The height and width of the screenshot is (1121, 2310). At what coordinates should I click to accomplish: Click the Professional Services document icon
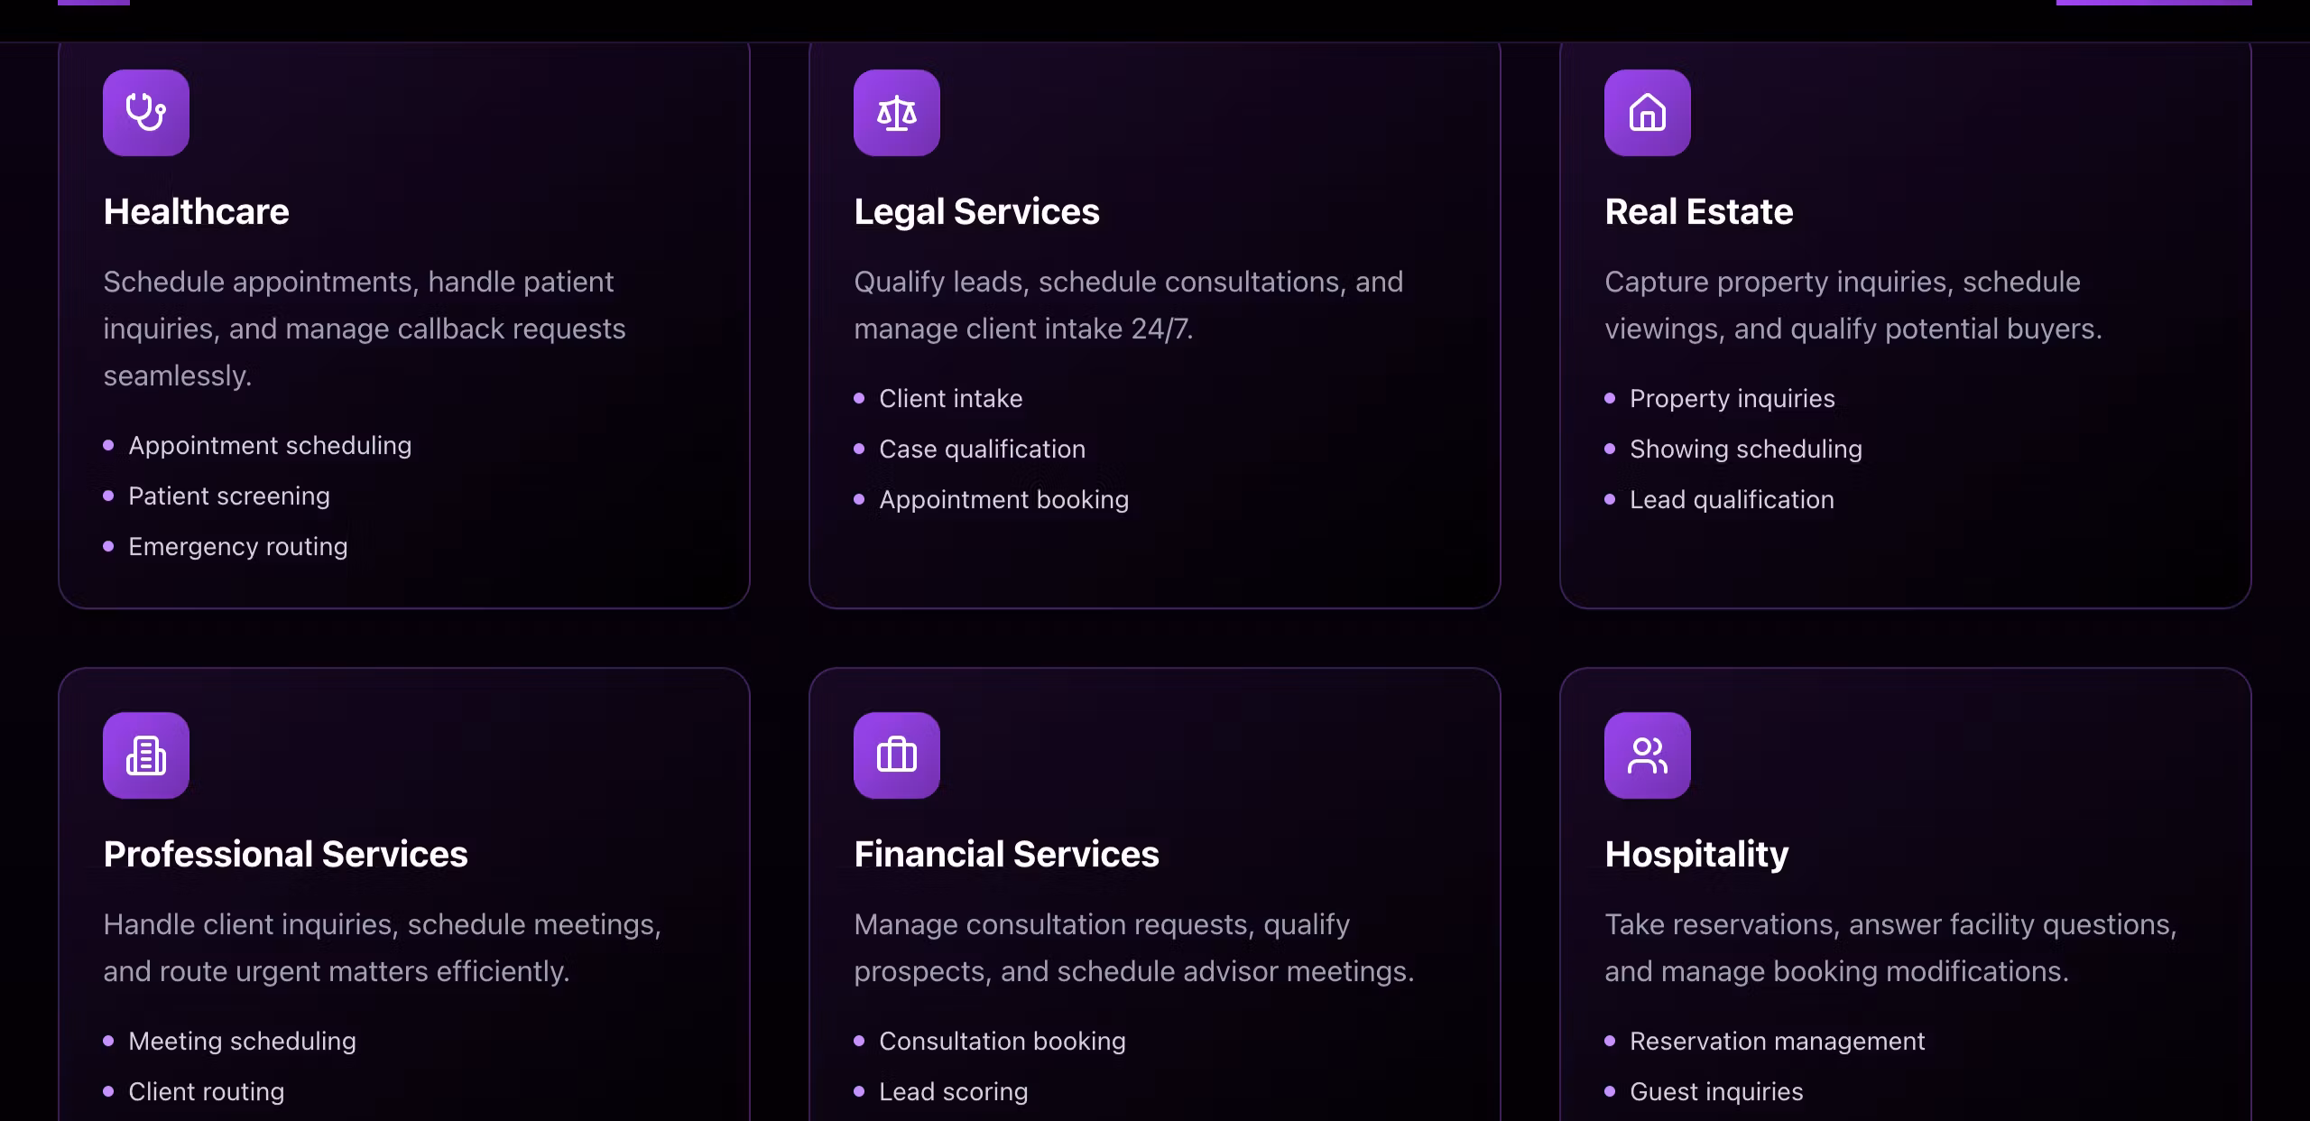pyautogui.click(x=146, y=755)
